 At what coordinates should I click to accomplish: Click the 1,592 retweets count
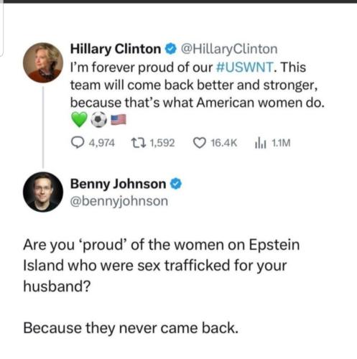162,143
